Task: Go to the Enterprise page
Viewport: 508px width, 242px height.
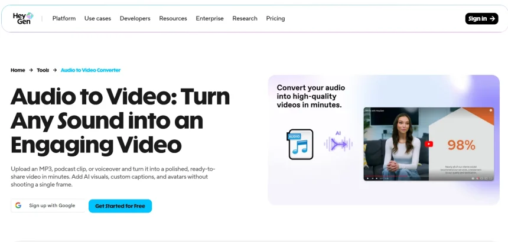Action: click(x=210, y=18)
